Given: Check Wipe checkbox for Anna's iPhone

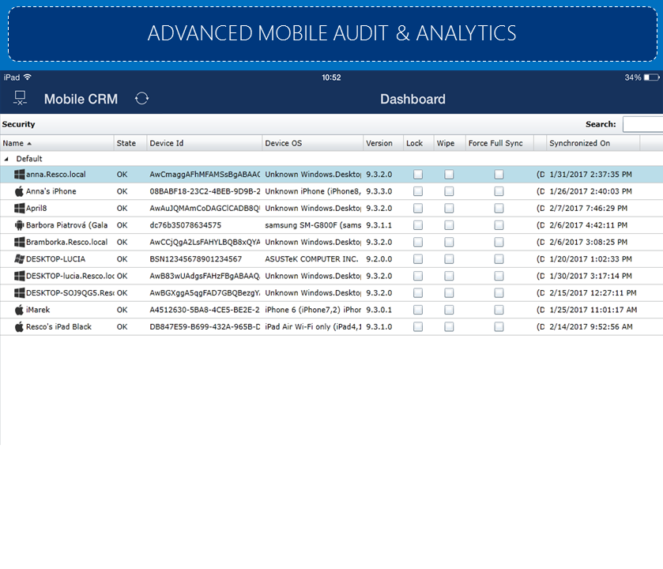Looking at the screenshot, I should [x=449, y=191].
